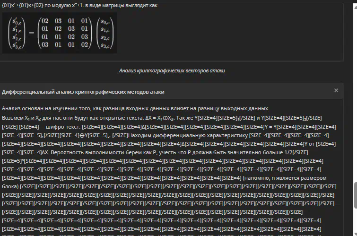Click the caption 'Анализ криптографических векторов атаки'

coord(172,71)
